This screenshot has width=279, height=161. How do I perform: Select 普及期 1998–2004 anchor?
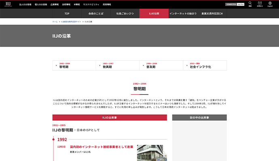(161, 66)
